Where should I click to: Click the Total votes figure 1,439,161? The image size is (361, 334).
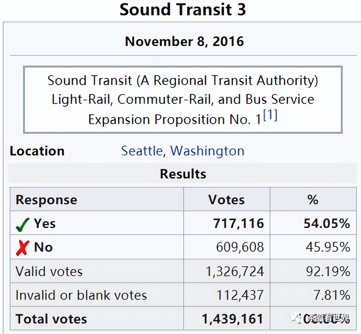[x=233, y=319]
